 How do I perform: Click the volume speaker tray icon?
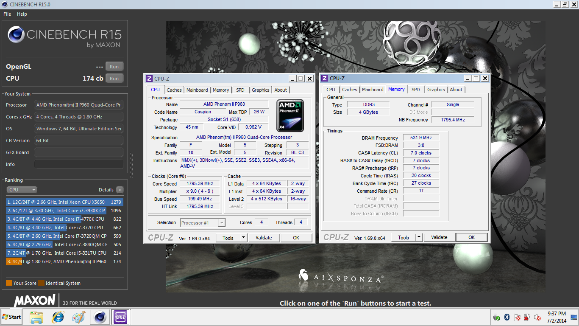click(x=537, y=317)
